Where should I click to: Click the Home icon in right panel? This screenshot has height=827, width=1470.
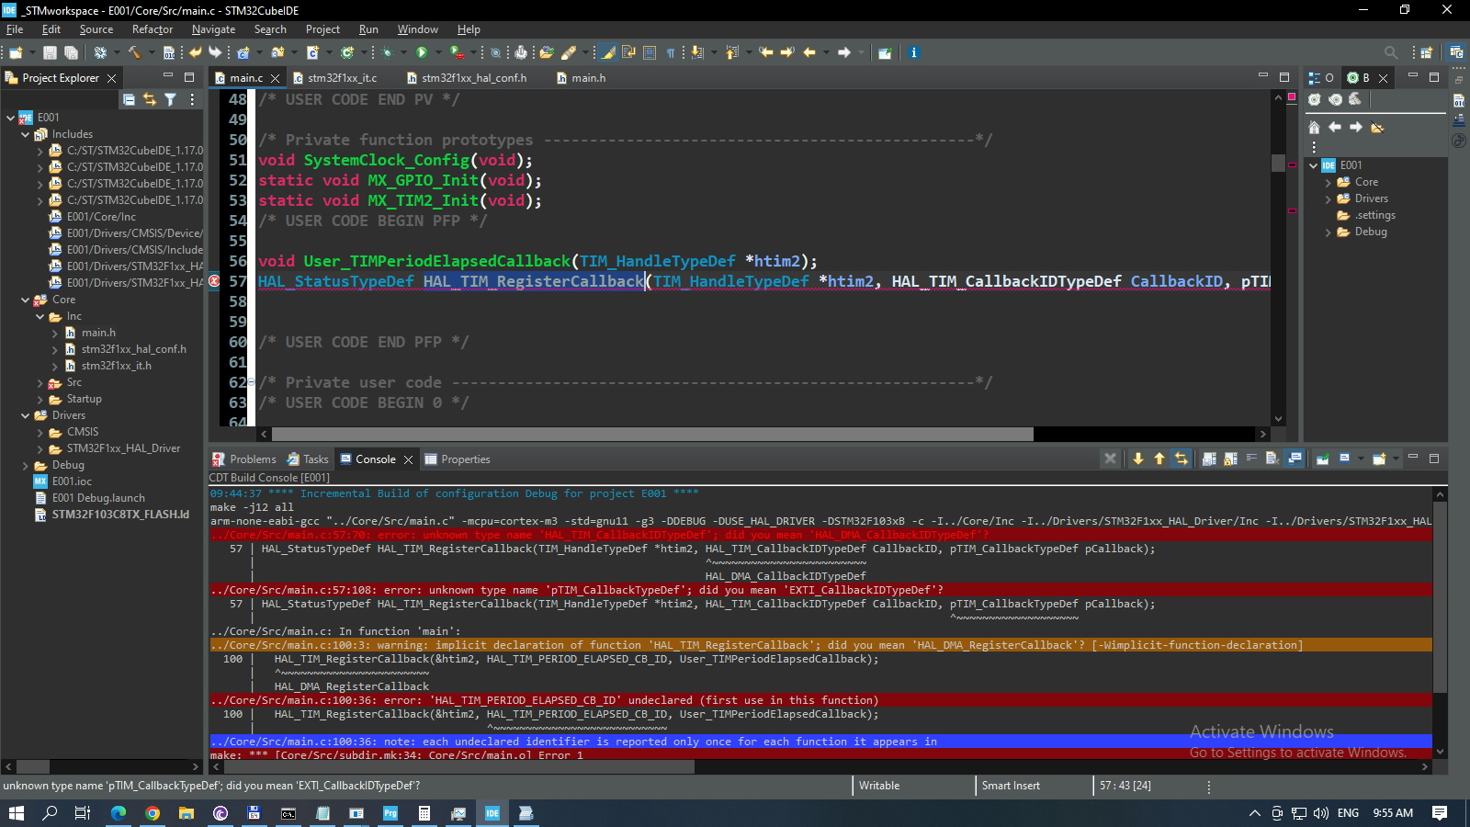click(1314, 127)
